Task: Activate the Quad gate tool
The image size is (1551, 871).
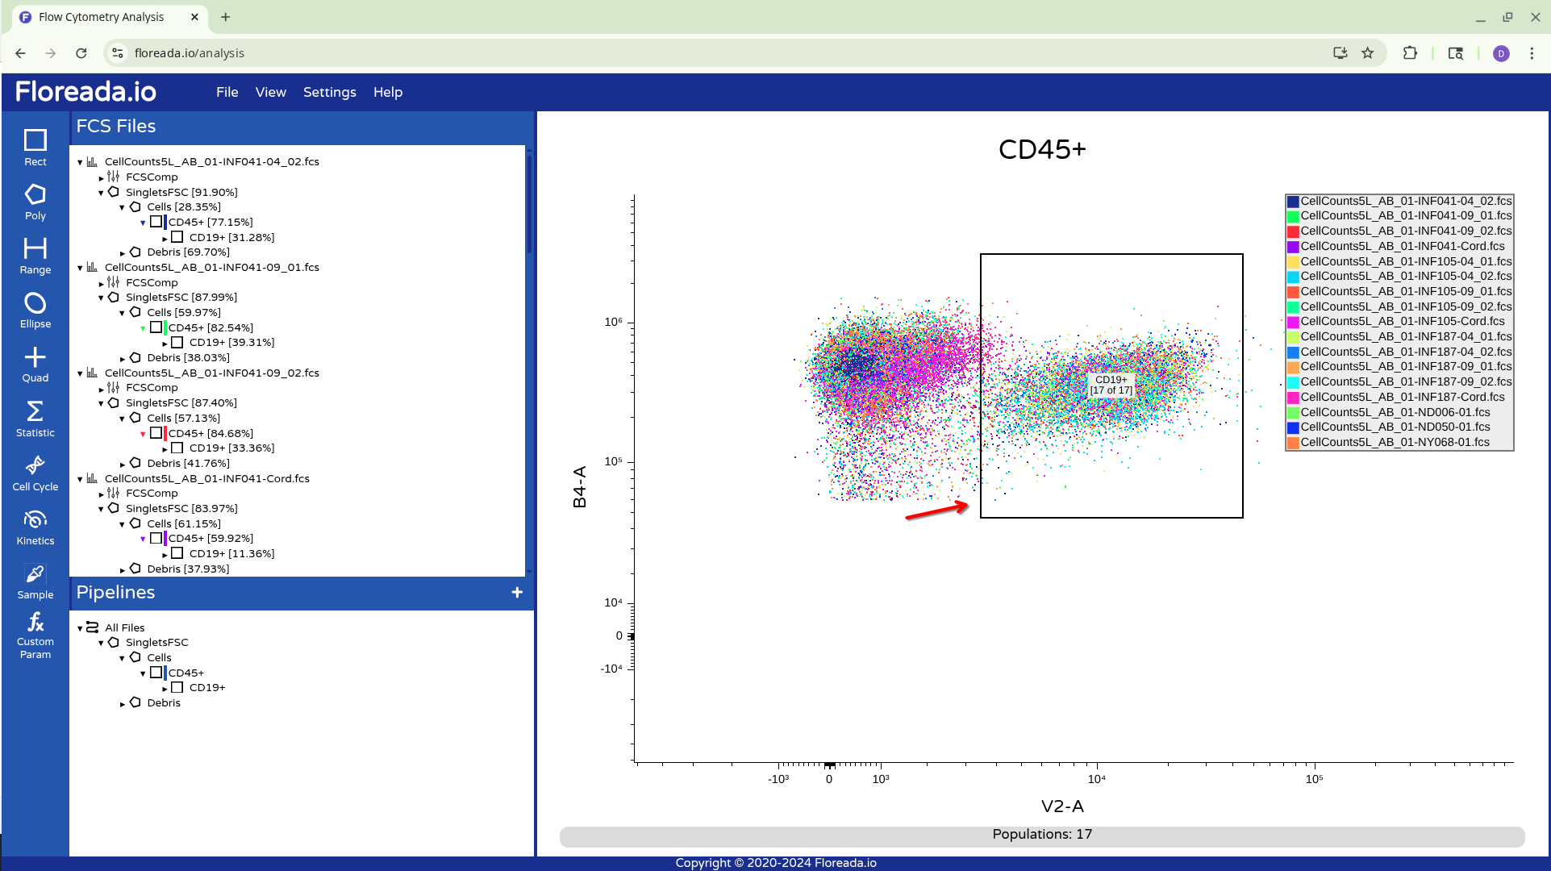Action: click(35, 364)
